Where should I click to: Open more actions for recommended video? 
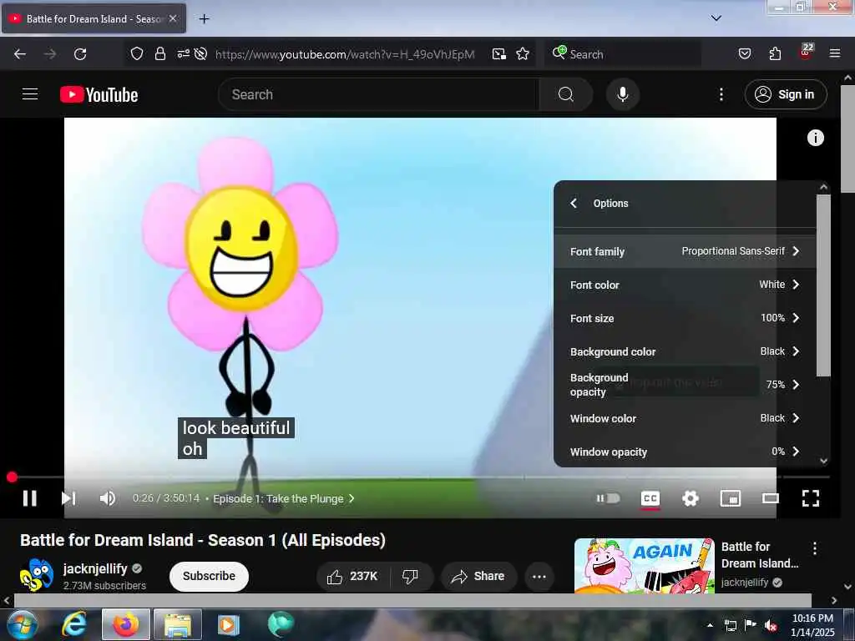click(x=815, y=548)
